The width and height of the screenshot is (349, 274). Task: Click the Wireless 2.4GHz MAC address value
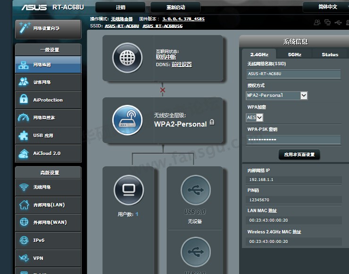click(x=268, y=241)
